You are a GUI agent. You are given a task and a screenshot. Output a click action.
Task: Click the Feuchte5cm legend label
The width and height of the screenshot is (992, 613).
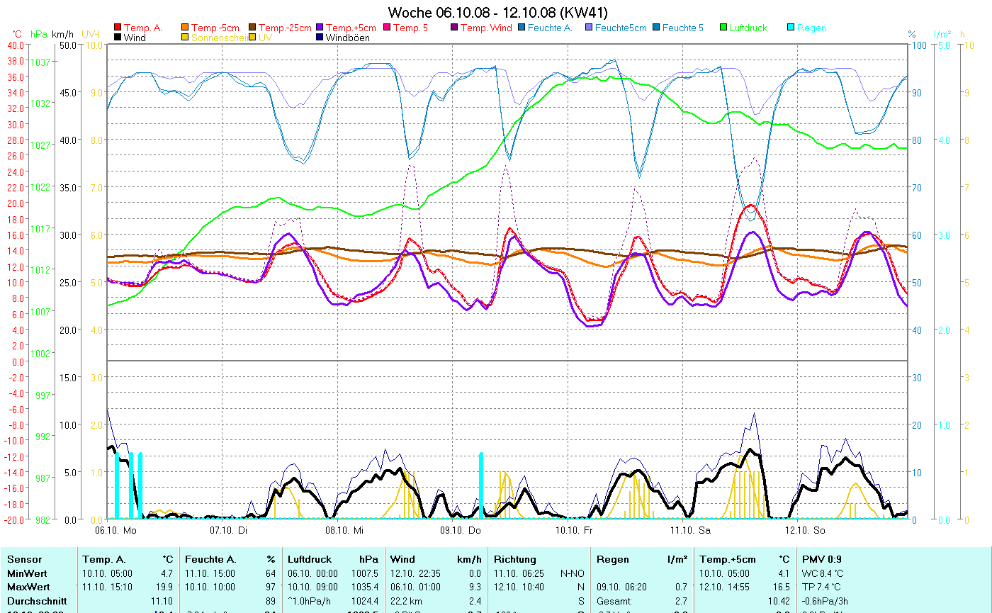tap(620, 28)
